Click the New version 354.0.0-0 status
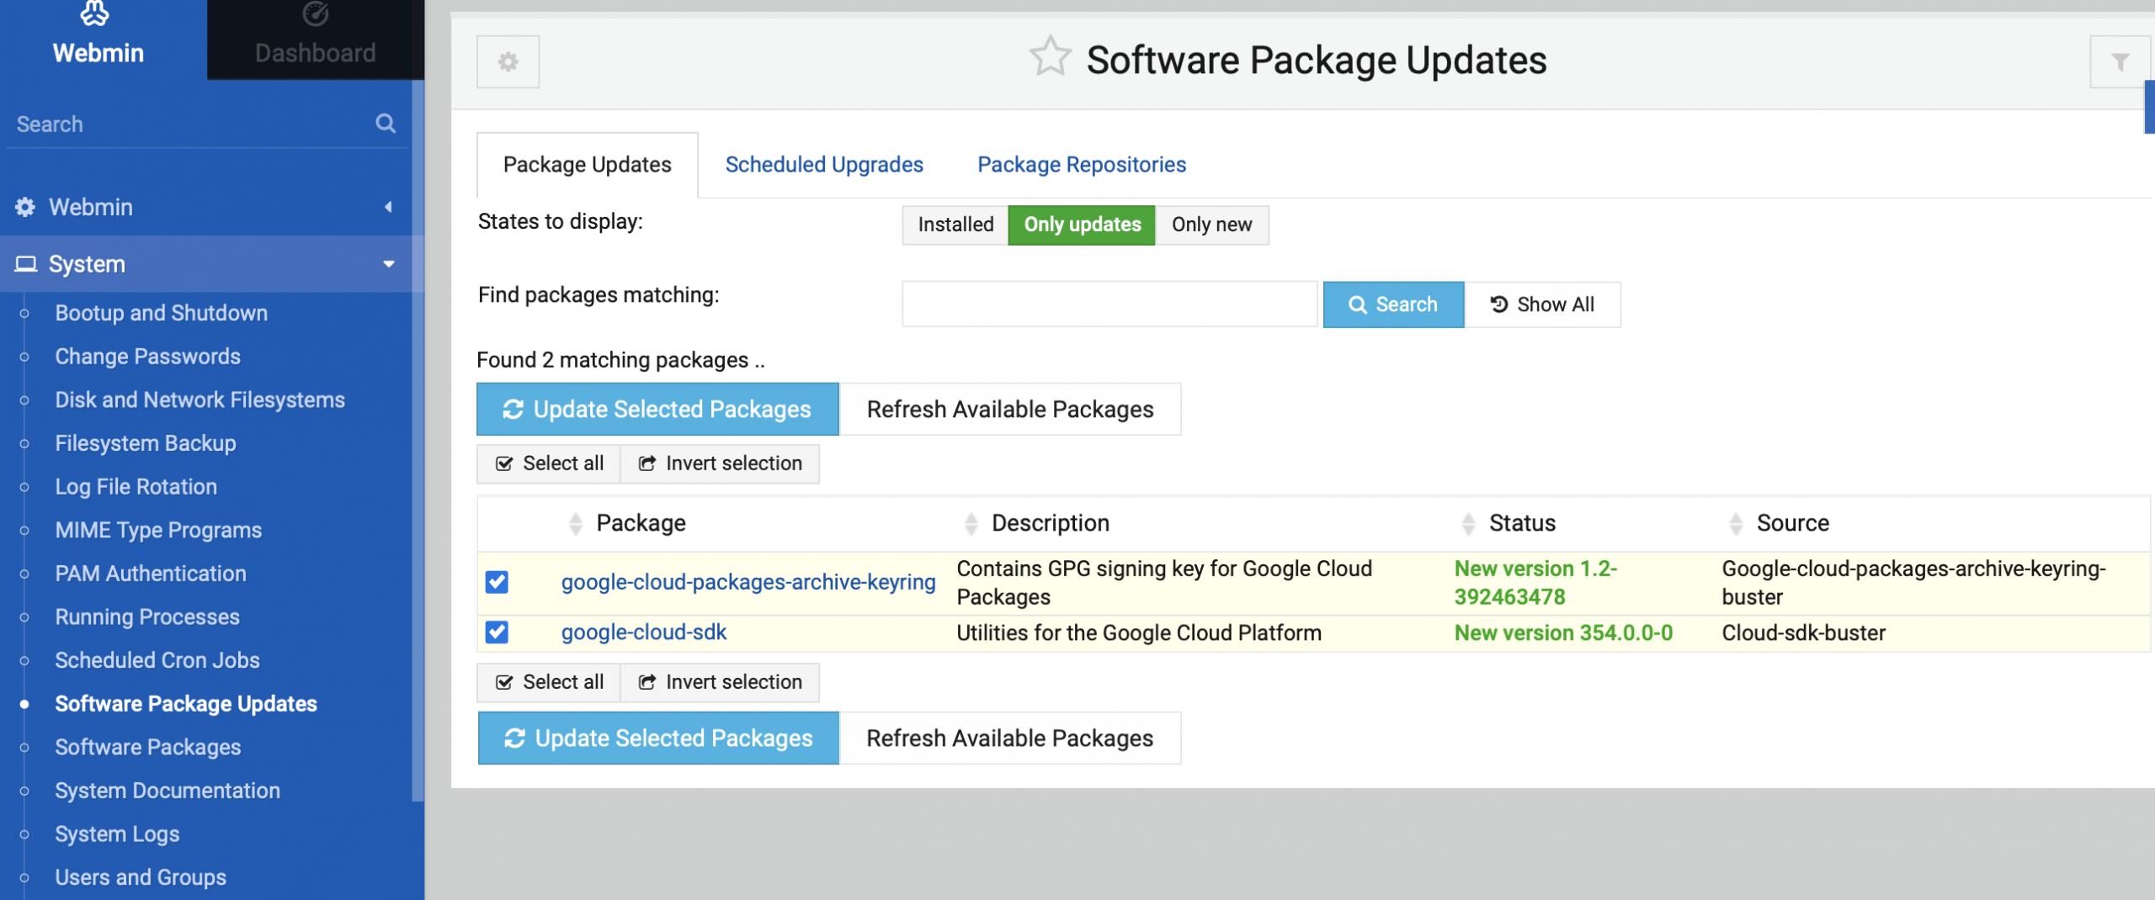Screen dimensions: 2155x900 [x=1563, y=633]
